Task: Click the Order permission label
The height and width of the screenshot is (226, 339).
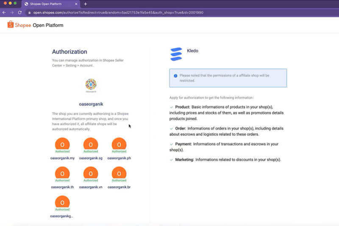Action: (x=181, y=128)
